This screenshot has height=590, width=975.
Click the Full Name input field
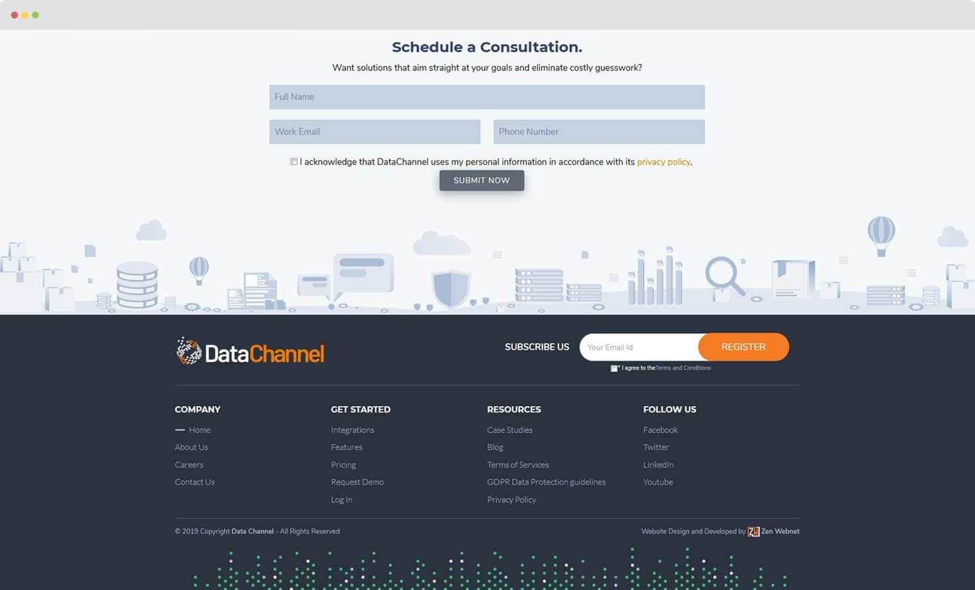pos(487,97)
